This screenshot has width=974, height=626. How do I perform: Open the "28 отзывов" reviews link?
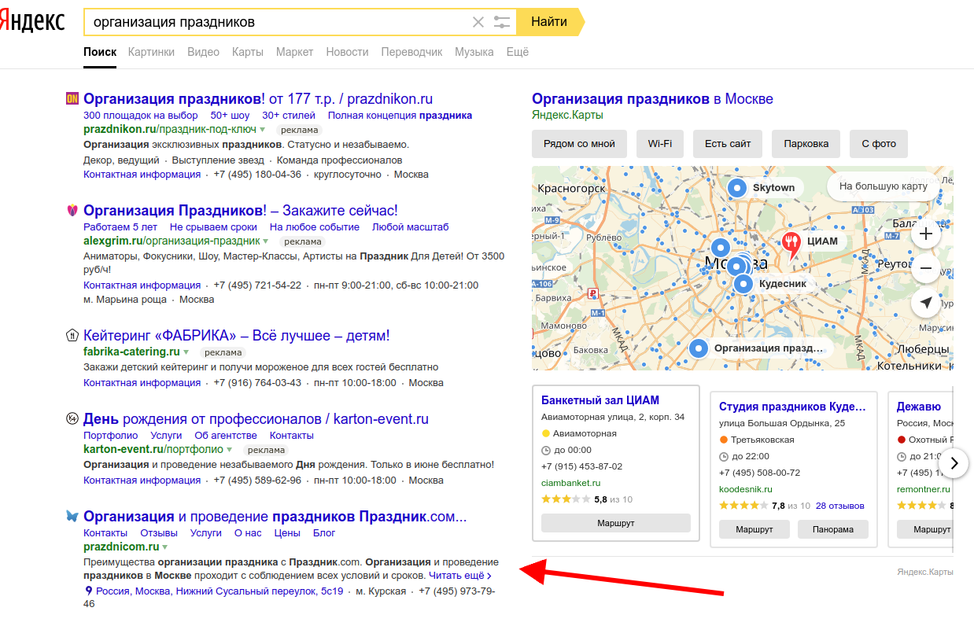click(x=839, y=506)
